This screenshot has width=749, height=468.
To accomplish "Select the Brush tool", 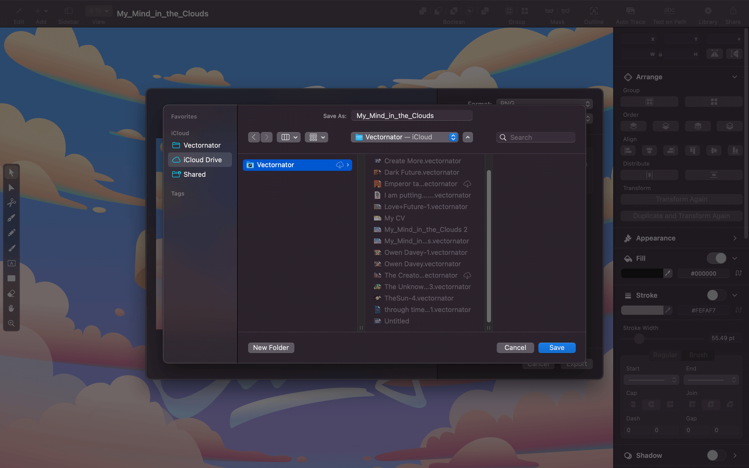I will click(x=11, y=248).
